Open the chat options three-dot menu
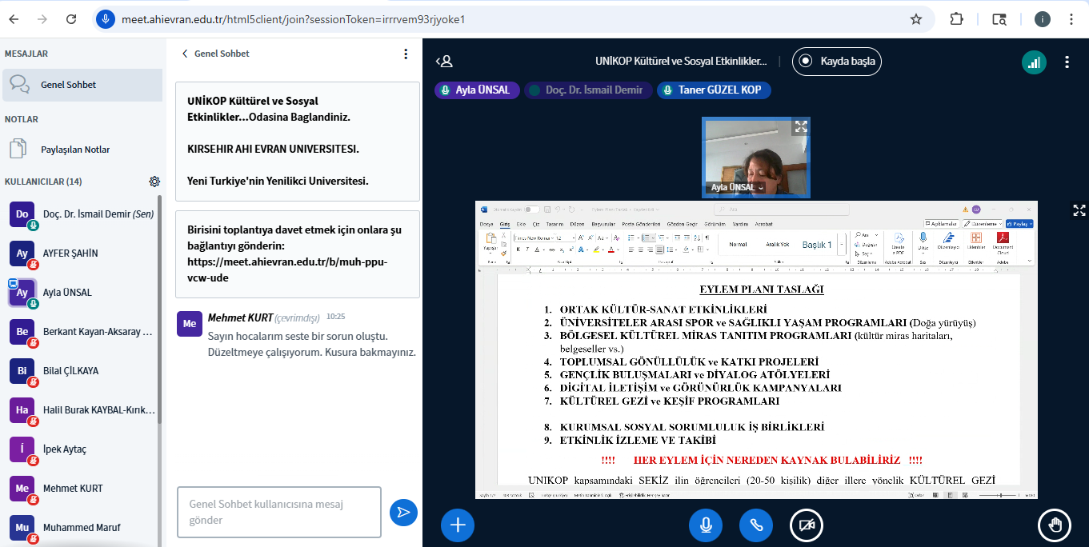The height and width of the screenshot is (547, 1089). click(406, 54)
